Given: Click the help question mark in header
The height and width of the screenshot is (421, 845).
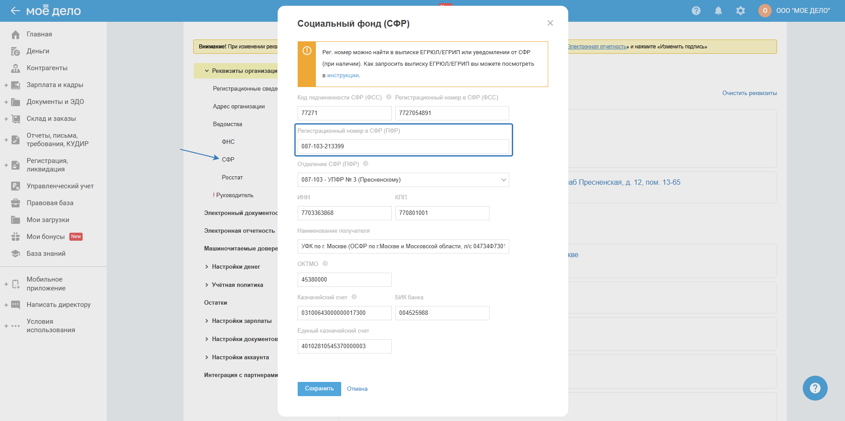Looking at the screenshot, I should (696, 11).
